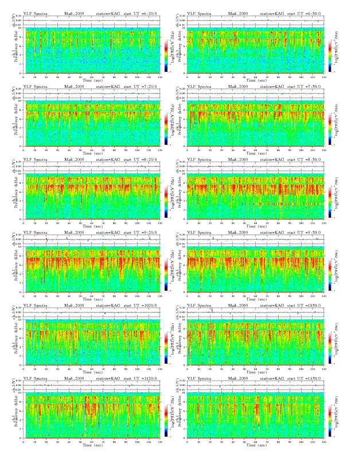The image size is (351, 455).
Task: Click the spectrogram of the UT 8:50:0 panel
Action: pyautogui.click(x=256, y=196)
